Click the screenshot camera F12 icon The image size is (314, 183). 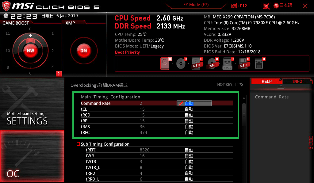coord(234,6)
